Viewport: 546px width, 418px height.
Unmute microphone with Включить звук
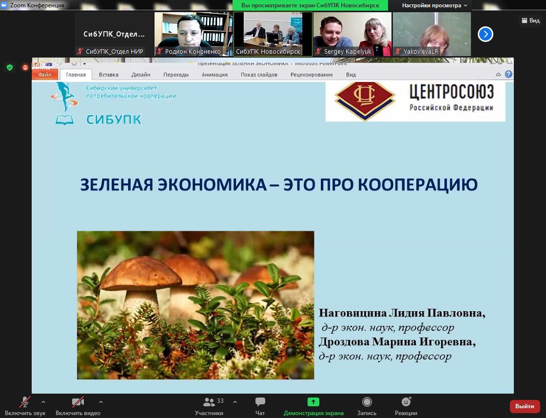tap(25, 405)
